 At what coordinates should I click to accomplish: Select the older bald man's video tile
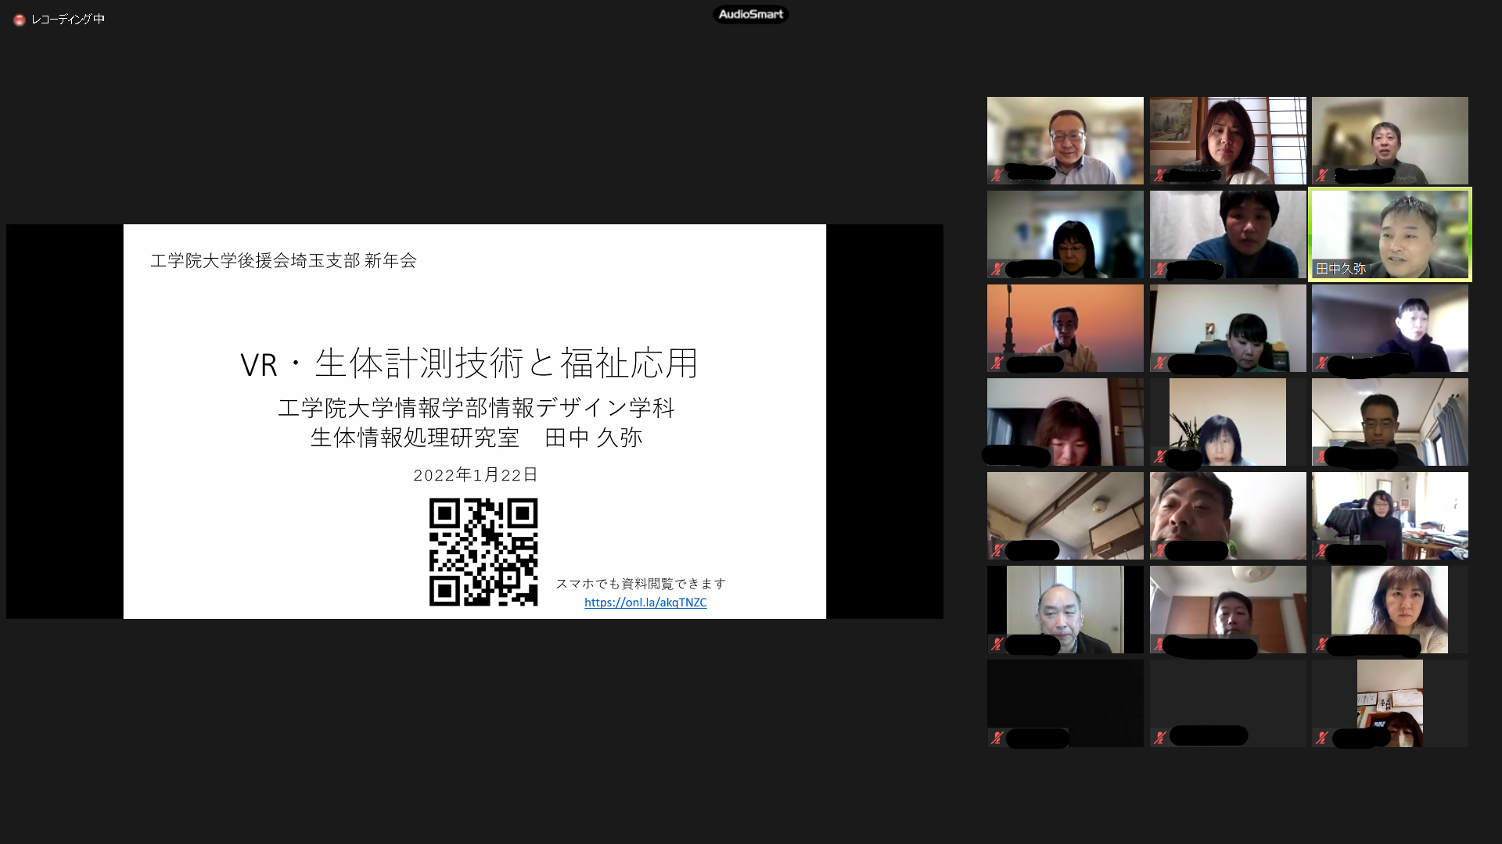1065,610
